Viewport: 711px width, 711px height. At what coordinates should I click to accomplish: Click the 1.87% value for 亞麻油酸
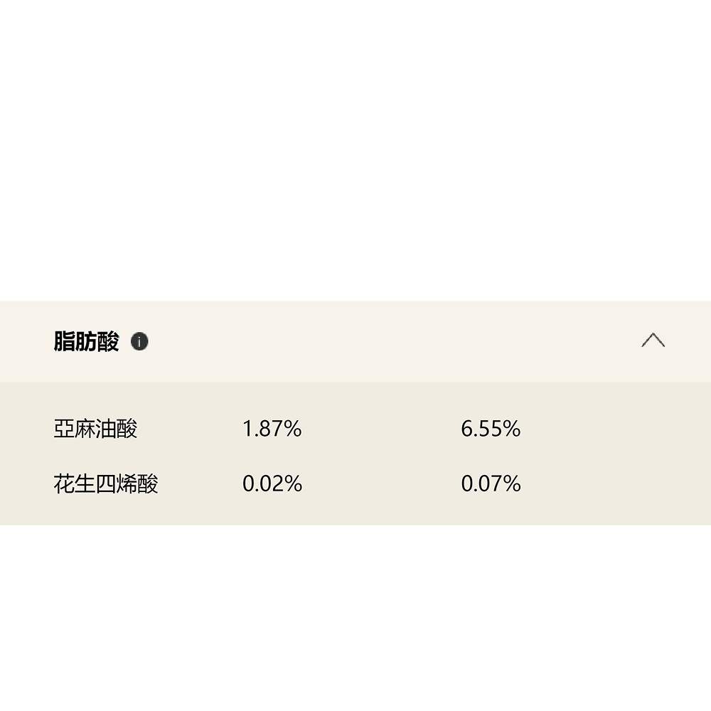pyautogui.click(x=272, y=429)
